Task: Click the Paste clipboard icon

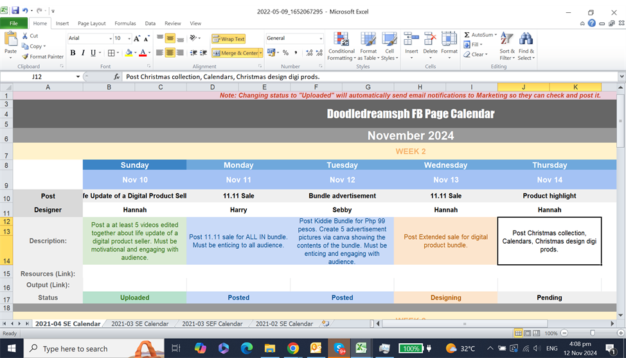Action: (11, 39)
